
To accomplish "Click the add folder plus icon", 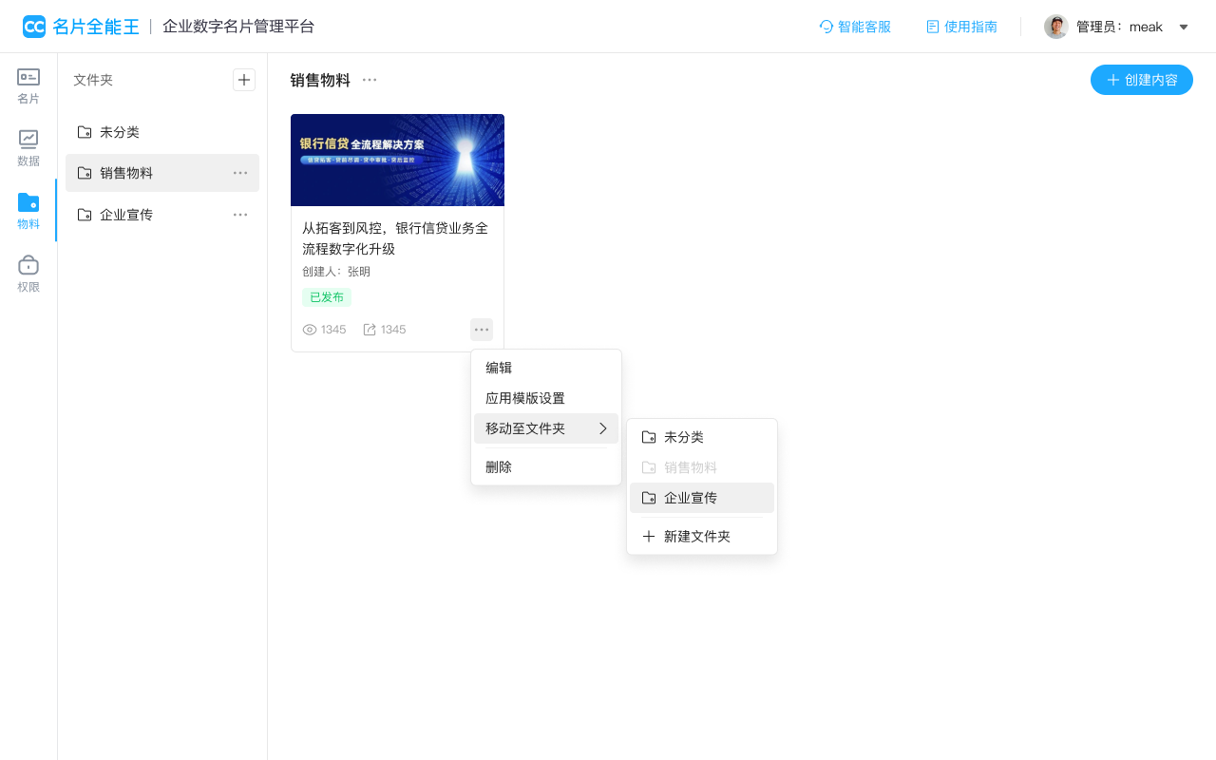I will [244, 80].
